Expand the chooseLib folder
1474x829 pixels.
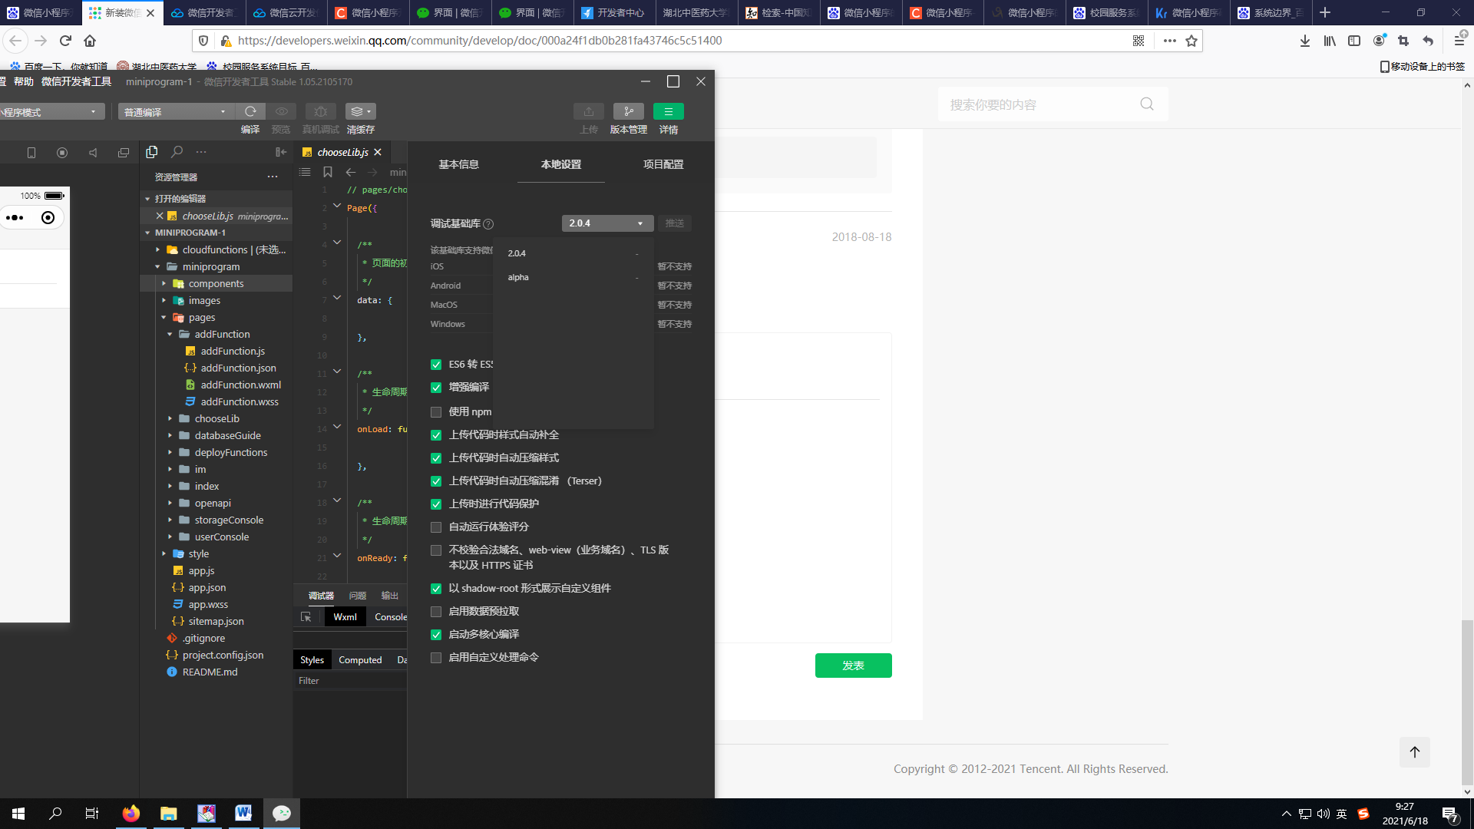[216, 418]
